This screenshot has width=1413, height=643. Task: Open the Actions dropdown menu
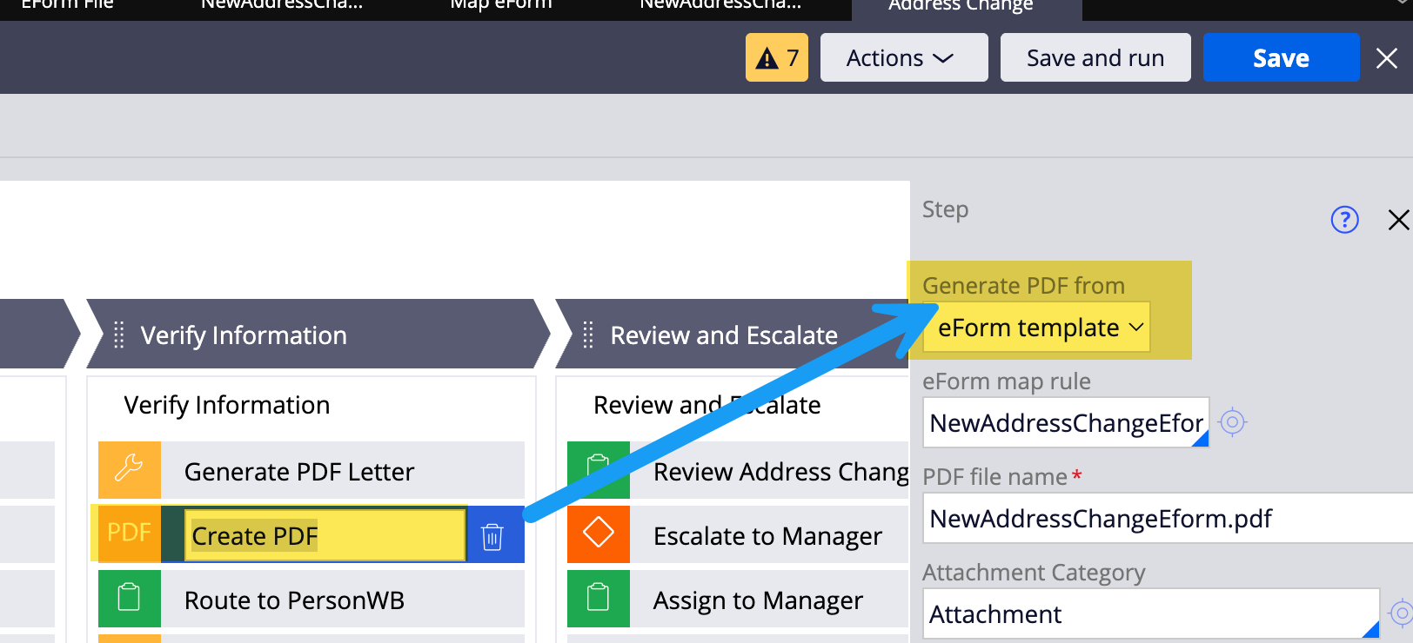tap(903, 57)
